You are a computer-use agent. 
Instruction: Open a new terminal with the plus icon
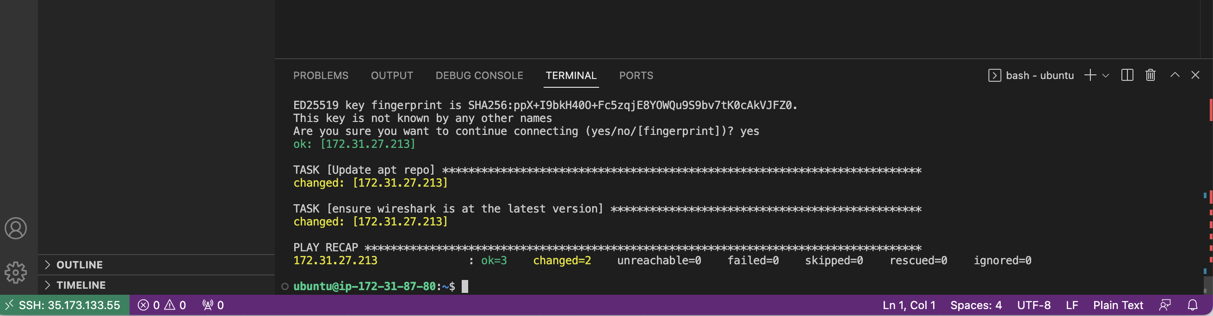coord(1090,75)
